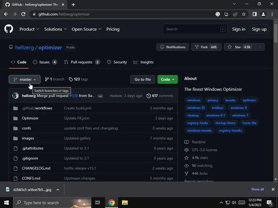Open the new tab plus button
Viewport: 278px width, 208px height.
coord(73,5)
